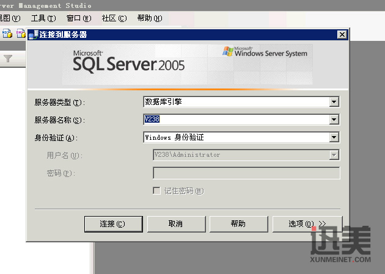385x274 pixels.
Task: Expand the 选项 (Options) button
Action: pos(307,224)
